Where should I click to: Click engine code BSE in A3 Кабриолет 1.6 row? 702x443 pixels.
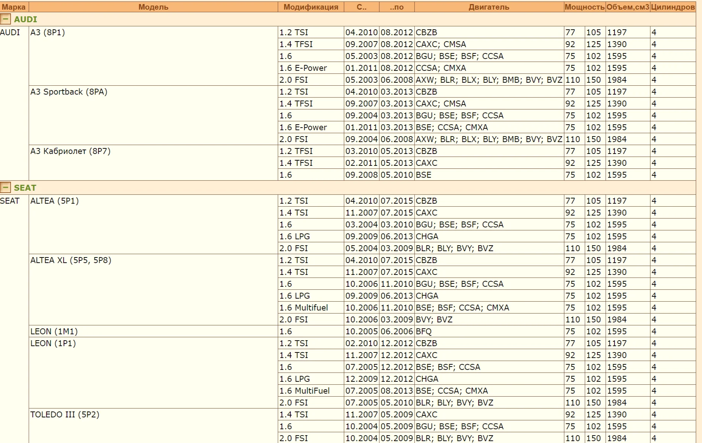(489, 175)
